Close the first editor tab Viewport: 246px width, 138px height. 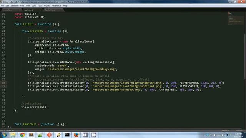coord(19,10)
